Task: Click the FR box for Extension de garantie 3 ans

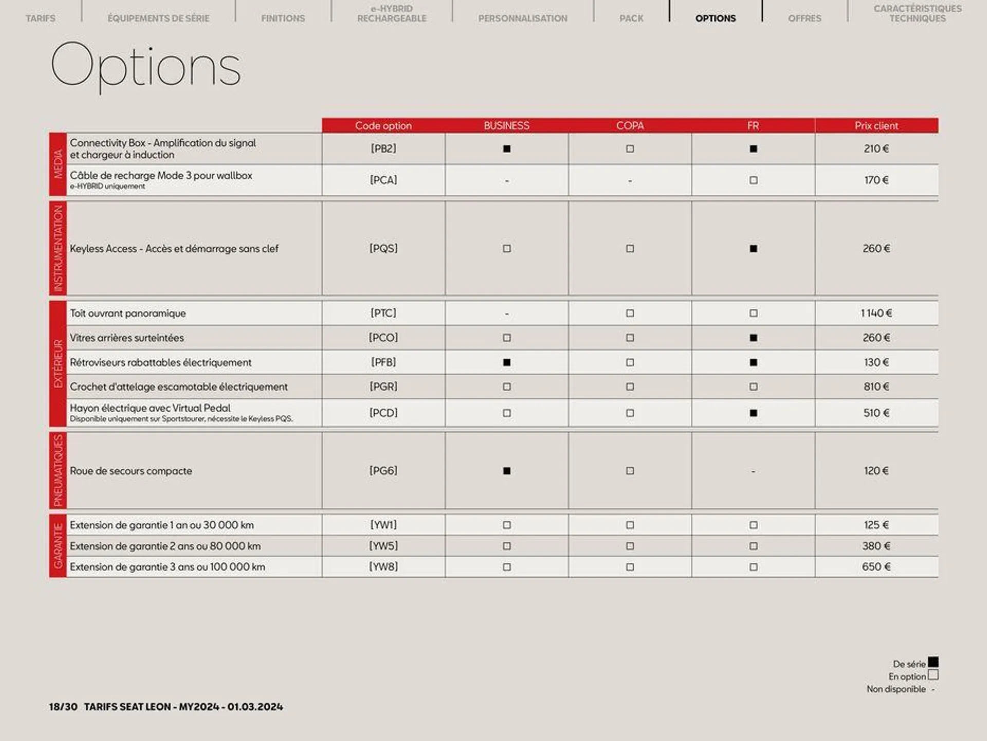Action: 754,567
